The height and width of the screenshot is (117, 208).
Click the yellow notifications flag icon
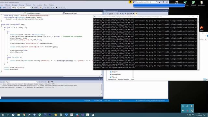click(130, 2)
